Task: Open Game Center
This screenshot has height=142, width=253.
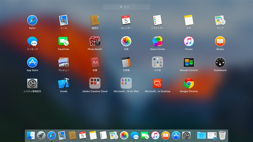Action: [x=157, y=41]
